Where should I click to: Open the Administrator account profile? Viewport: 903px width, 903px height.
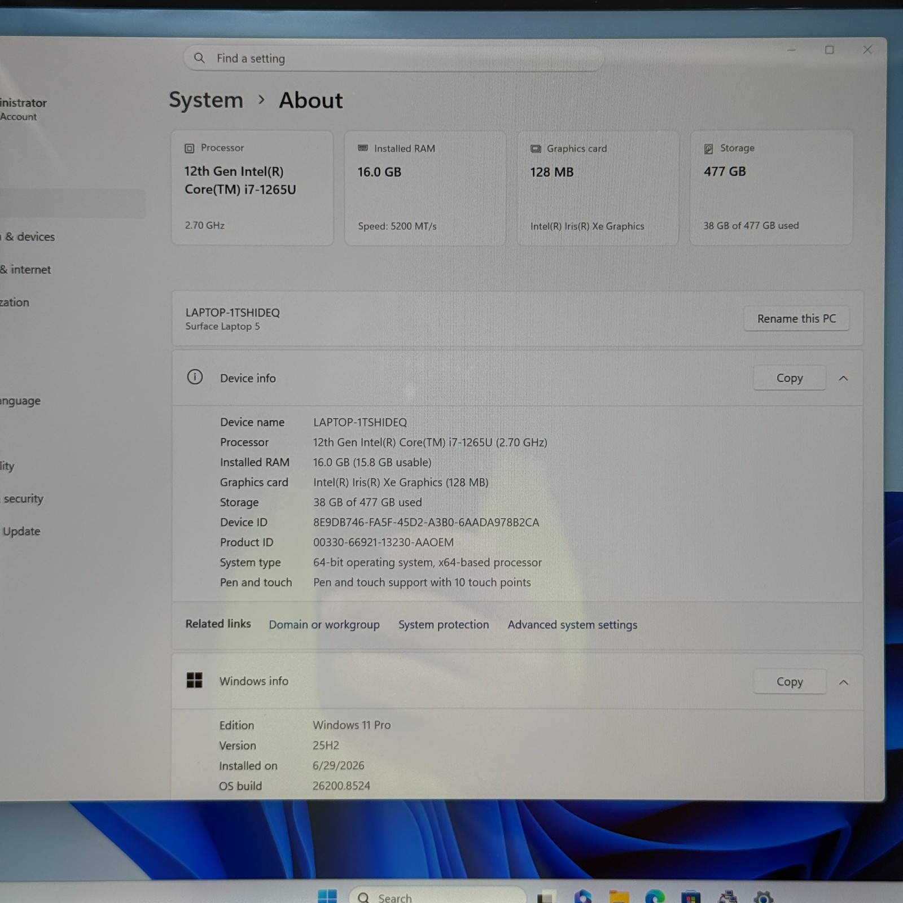24,109
